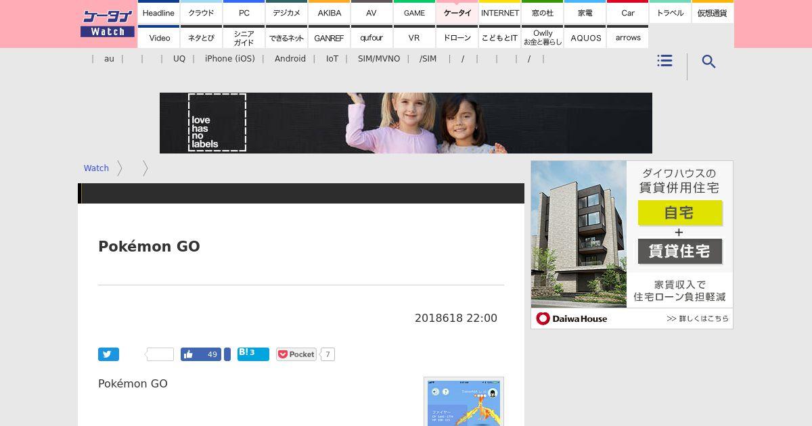The height and width of the screenshot is (426, 812).
Task: Open the Owlly お金と暮らし tab
Action: [x=542, y=37]
